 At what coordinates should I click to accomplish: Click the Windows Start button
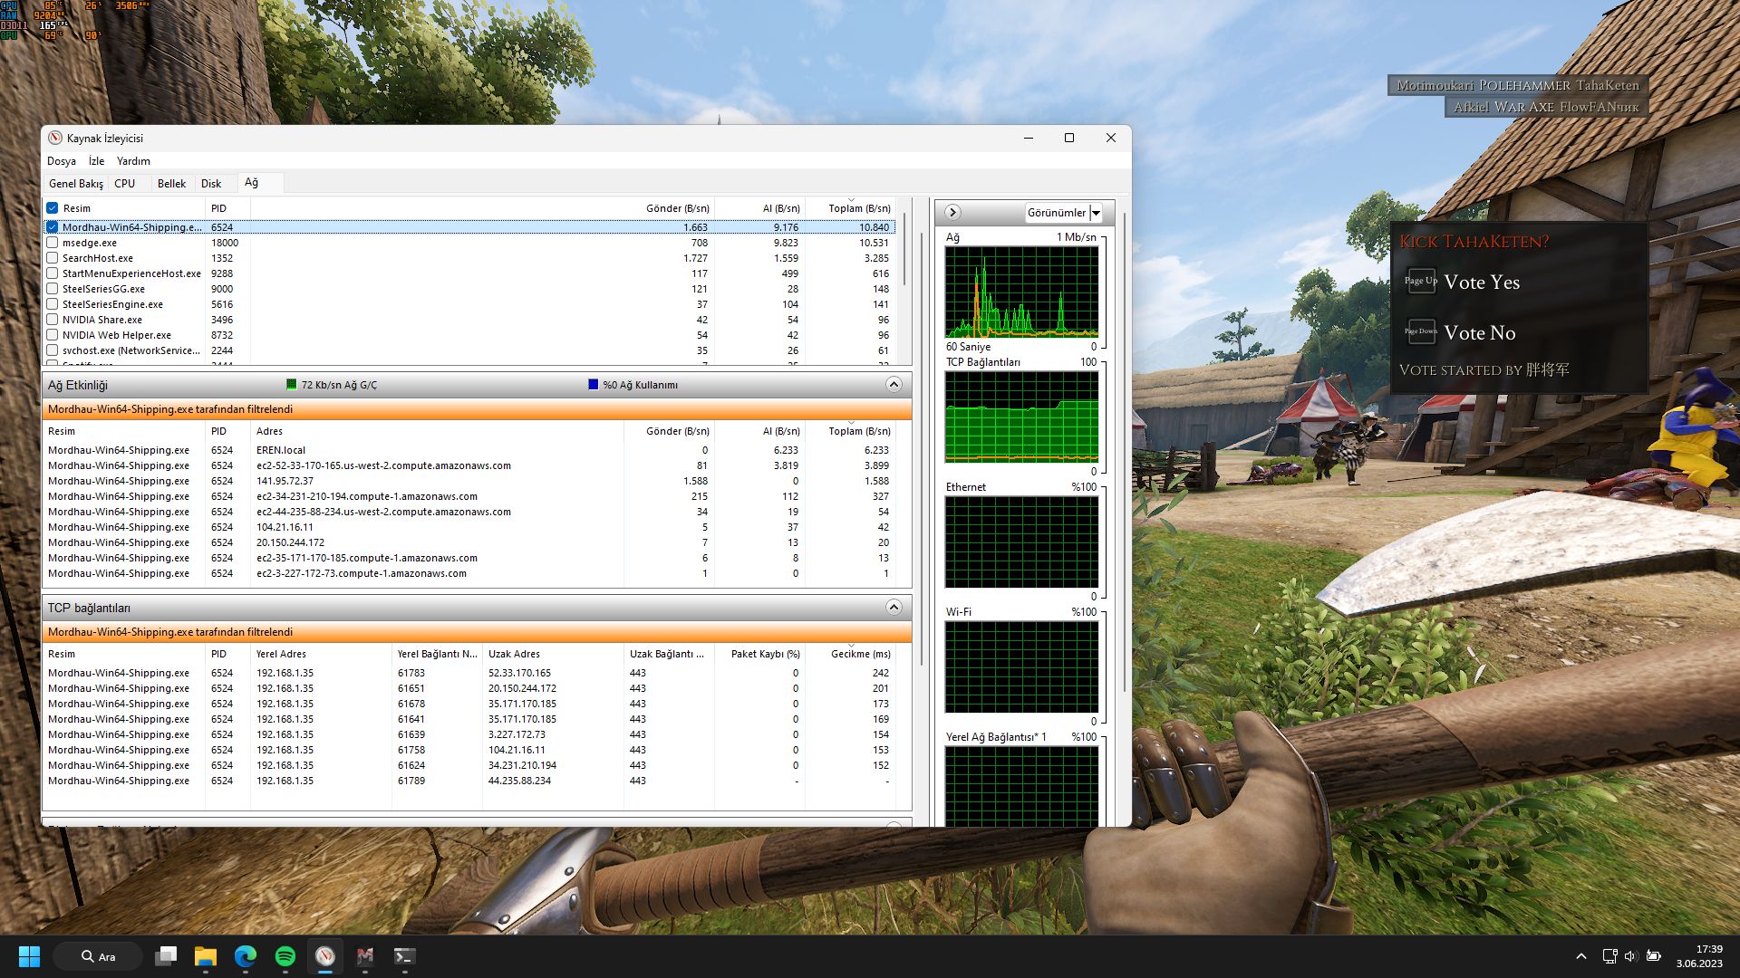tap(29, 956)
